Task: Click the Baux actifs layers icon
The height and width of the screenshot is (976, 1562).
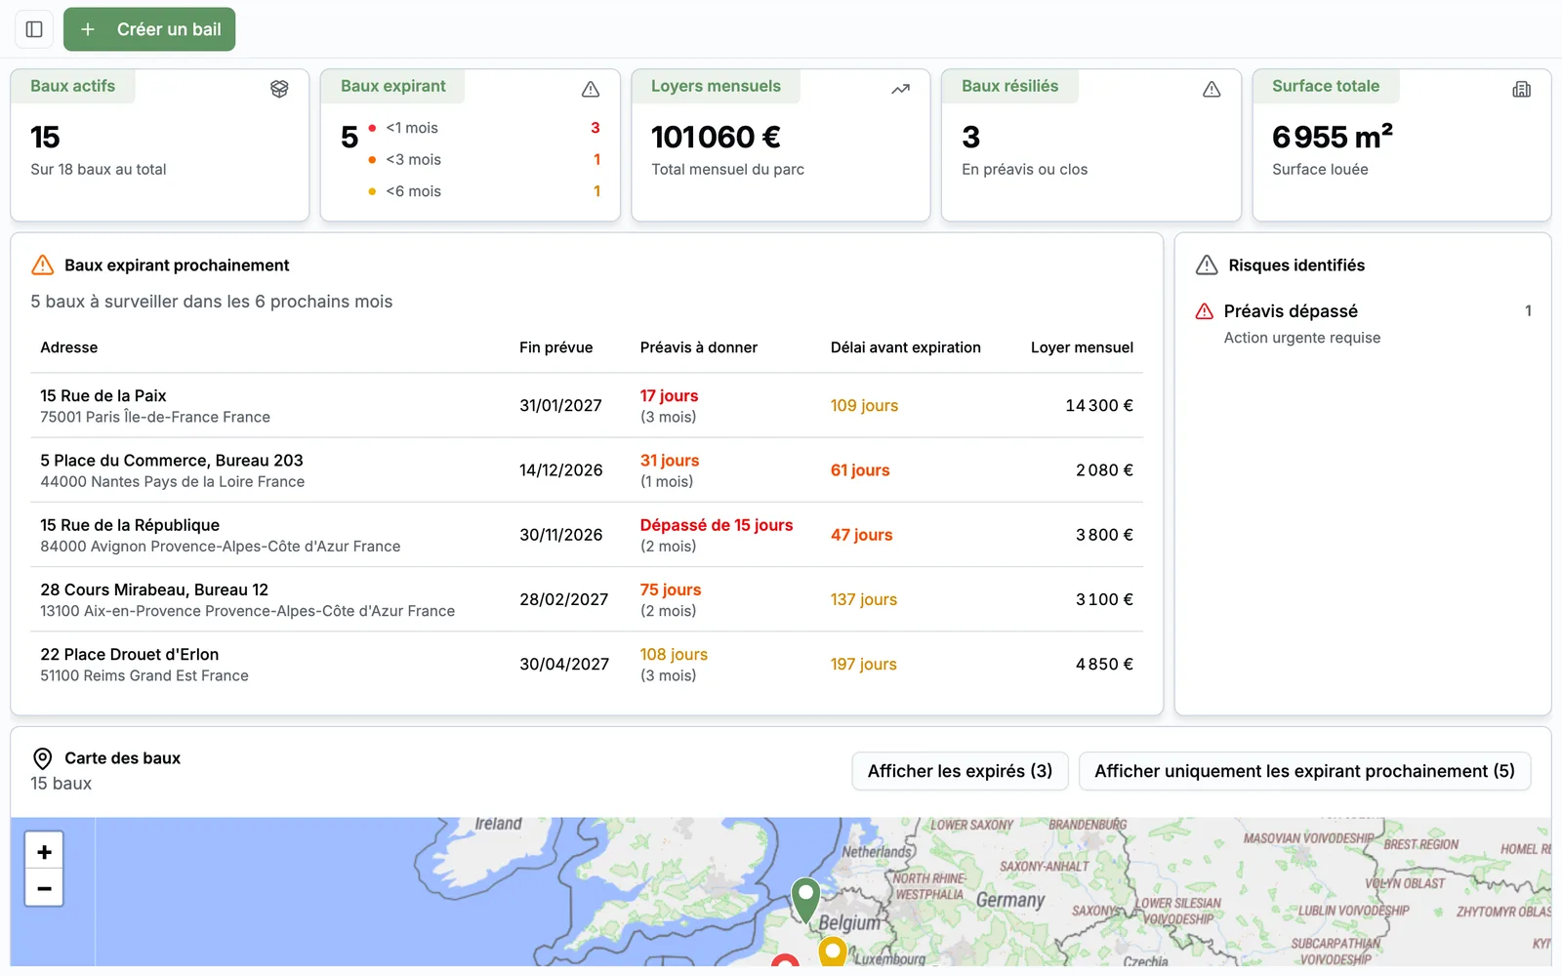Action: 279,89
